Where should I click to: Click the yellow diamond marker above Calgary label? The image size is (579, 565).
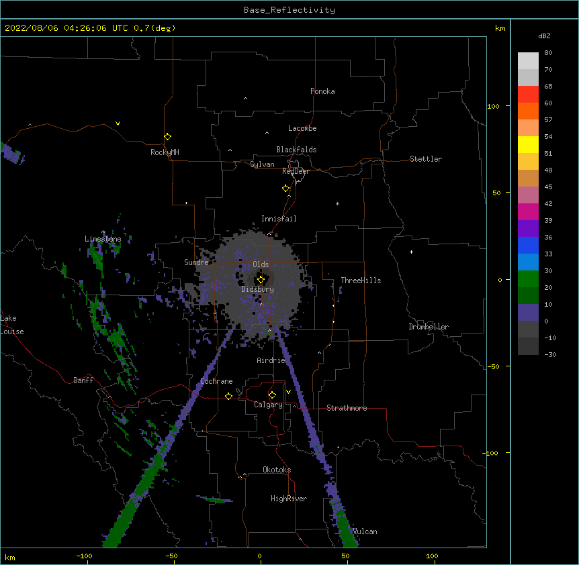tap(272, 395)
